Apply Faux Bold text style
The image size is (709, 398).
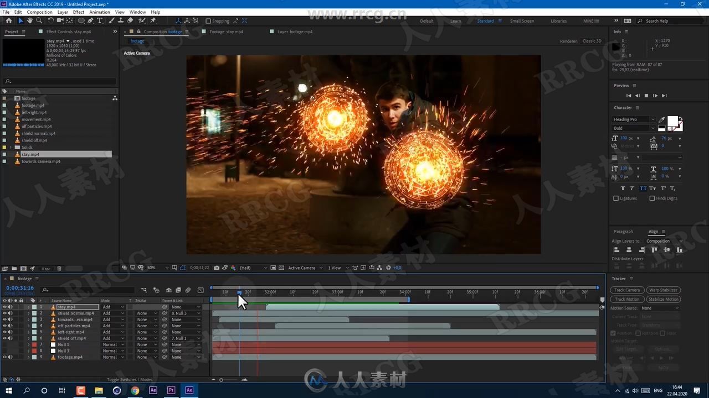coord(623,188)
